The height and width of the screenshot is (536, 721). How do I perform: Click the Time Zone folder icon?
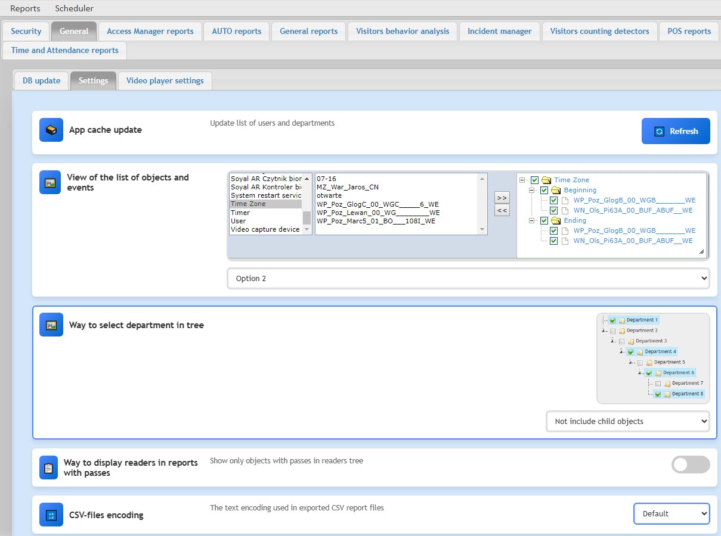(546, 180)
